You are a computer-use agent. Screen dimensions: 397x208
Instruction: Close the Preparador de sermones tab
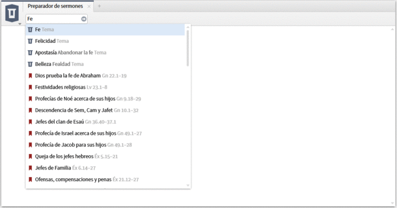point(89,7)
